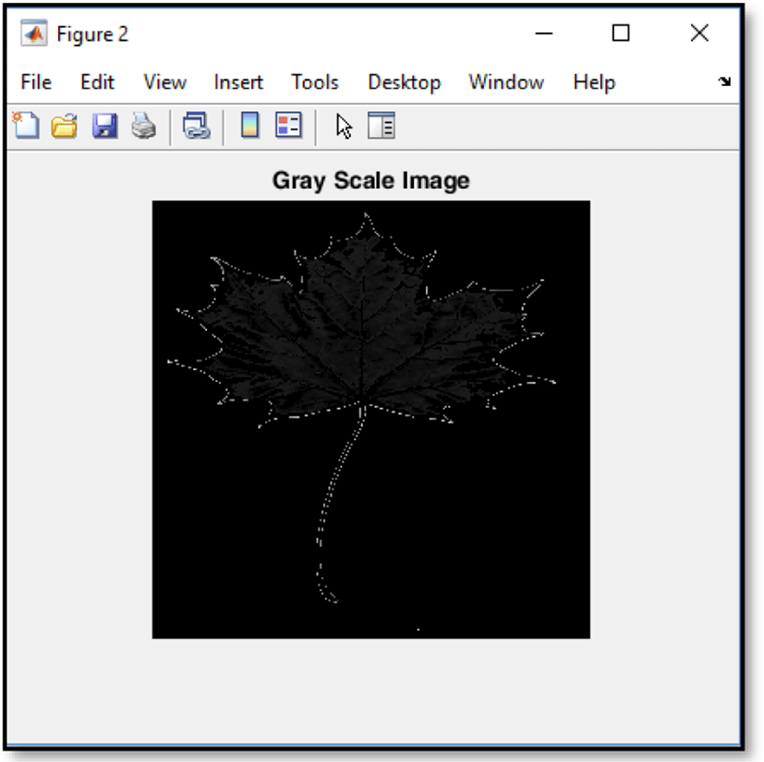Screen dimensions: 764x762
Task: Click the Link Plot toolbar icon
Action: (197, 126)
